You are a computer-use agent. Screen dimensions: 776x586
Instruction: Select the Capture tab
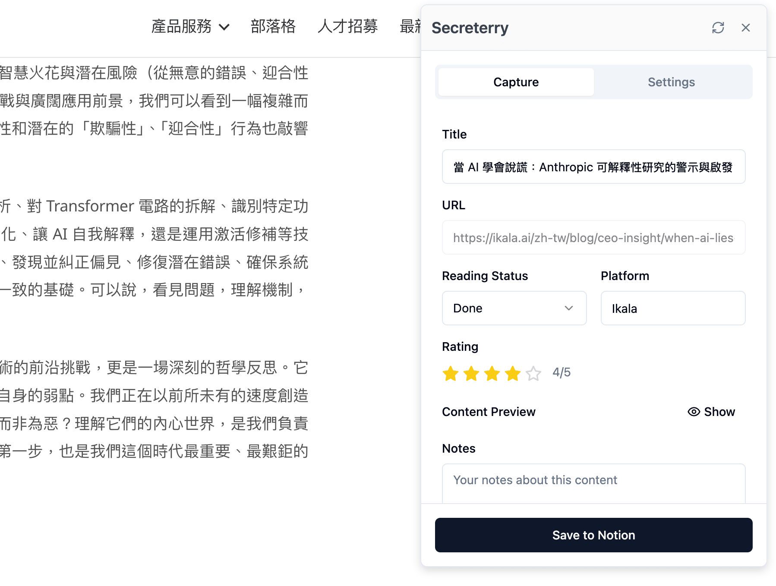tap(516, 82)
